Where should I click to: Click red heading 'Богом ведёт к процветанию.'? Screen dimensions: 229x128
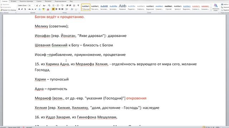[60, 17]
